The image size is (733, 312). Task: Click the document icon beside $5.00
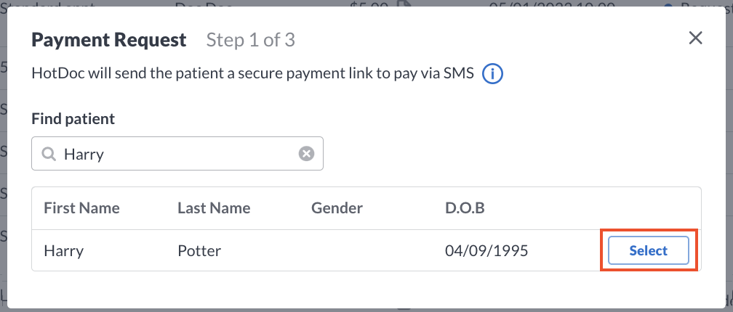point(405,4)
